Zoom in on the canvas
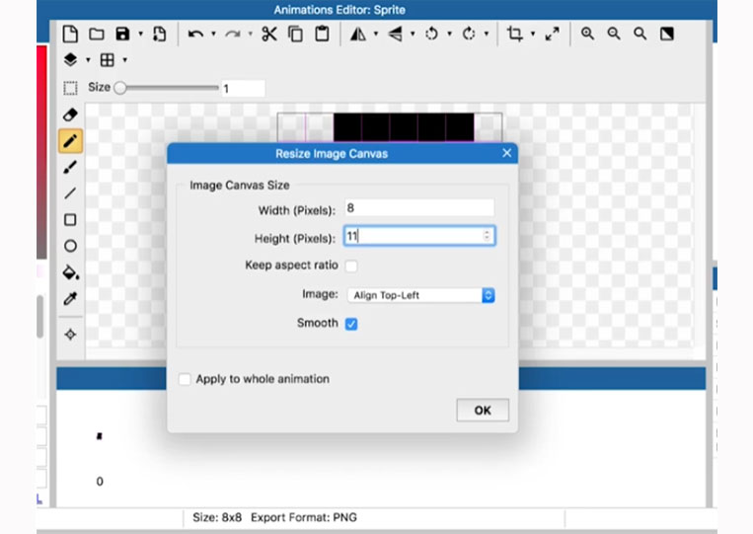This screenshot has height=534, width=753. click(x=587, y=34)
